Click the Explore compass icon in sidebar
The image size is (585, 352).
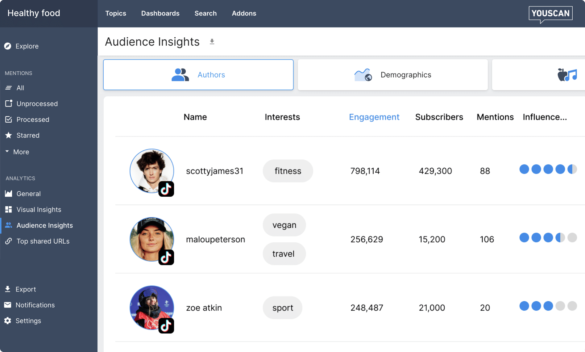click(8, 46)
